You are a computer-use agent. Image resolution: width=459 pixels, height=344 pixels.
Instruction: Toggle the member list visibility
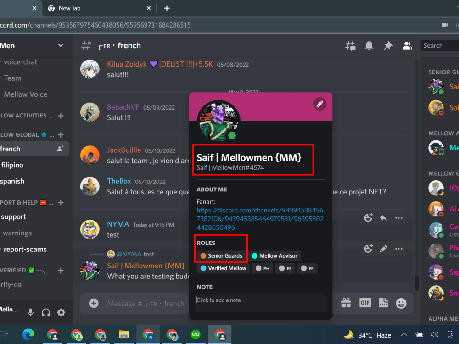[x=407, y=46]
